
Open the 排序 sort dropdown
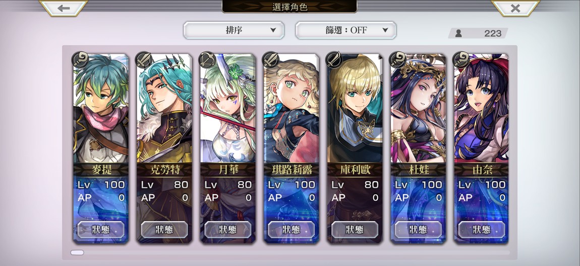234,30
